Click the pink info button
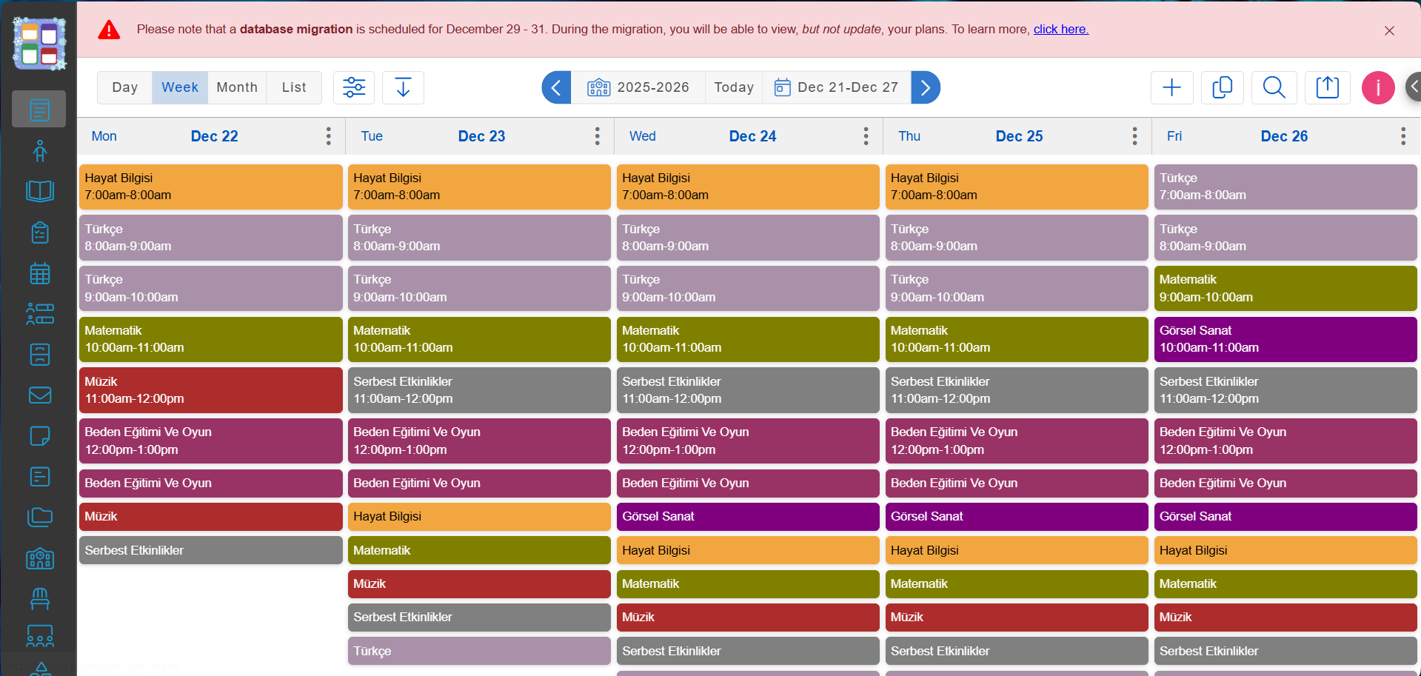The height and width of the screenshot is (676, 1421). [1377, 87]
